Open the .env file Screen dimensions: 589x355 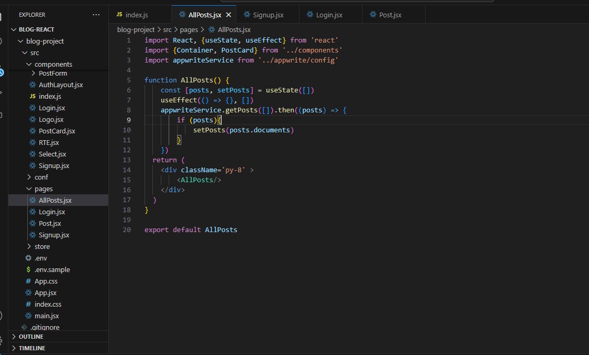[x=58, y=258]
